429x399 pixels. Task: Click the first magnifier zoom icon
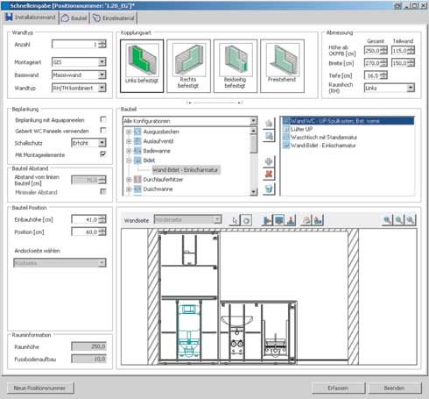click(387, 220)
